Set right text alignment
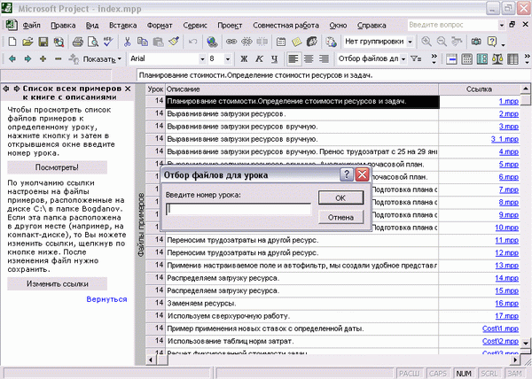 pyautogui.click(x=324, y=59)
